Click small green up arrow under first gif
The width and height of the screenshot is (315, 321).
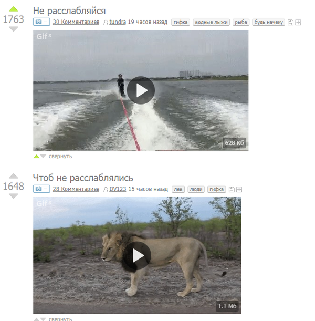coord(36,157)
